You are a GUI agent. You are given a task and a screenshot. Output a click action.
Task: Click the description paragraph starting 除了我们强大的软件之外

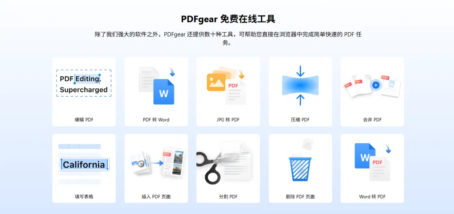tap(228, 39)
